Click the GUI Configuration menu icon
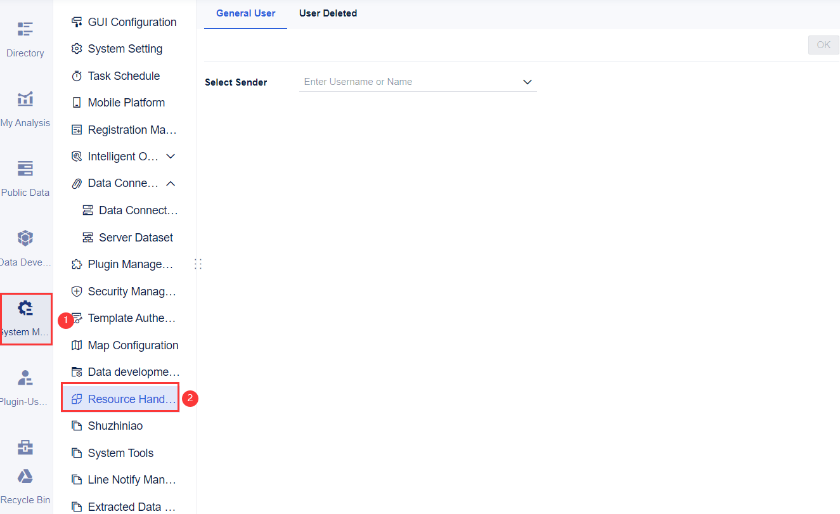This screenshot has width=840, height=514. click(77, 22)
